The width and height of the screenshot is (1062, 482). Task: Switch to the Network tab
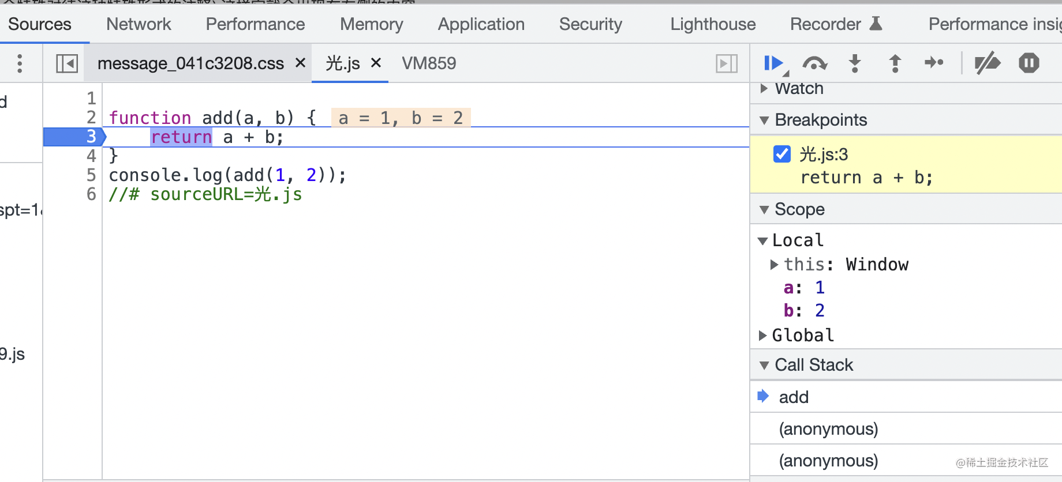pyautogui.click(x=139, y=24)
